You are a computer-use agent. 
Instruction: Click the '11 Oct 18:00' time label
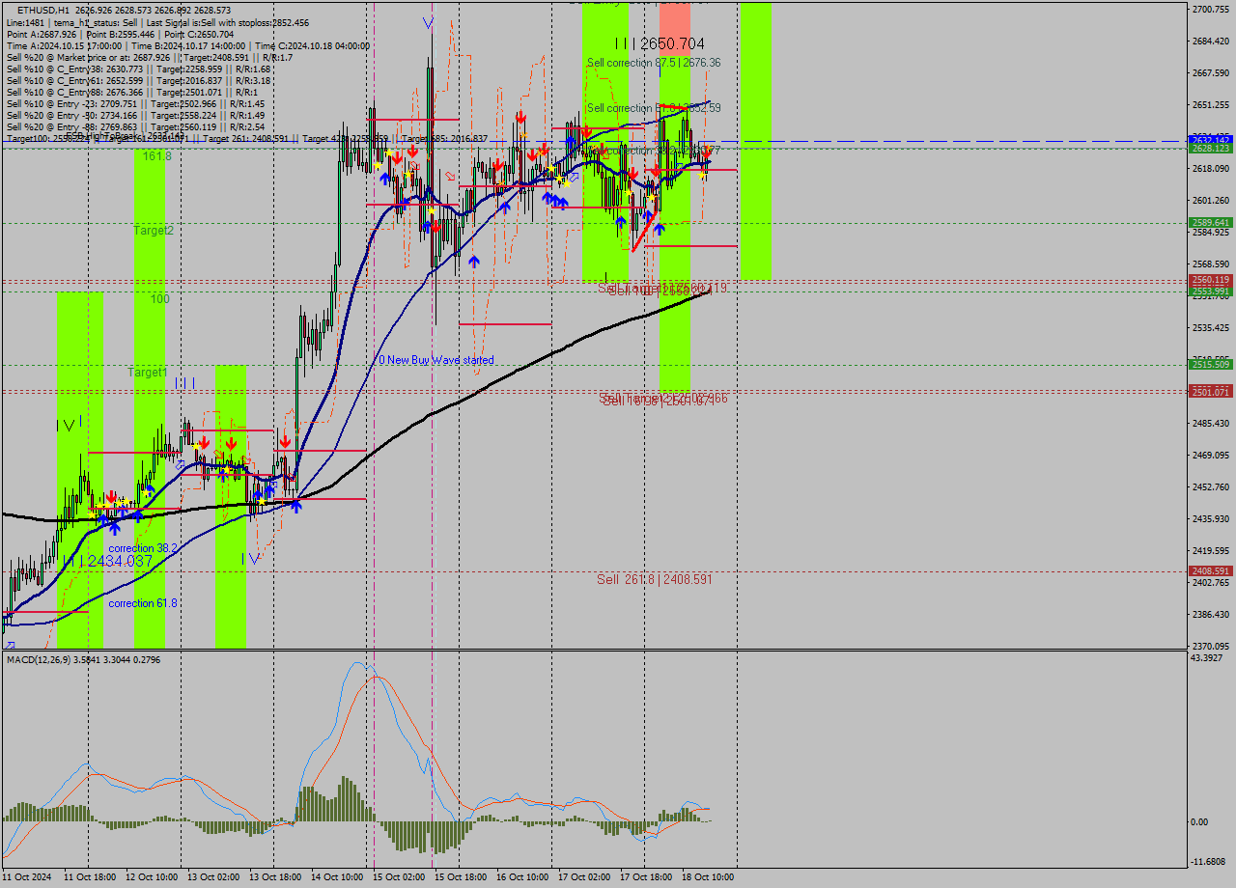[x=90, y=877]
